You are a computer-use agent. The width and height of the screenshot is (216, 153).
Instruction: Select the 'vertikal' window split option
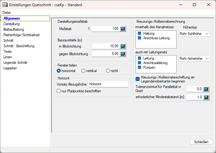point(83,71)
